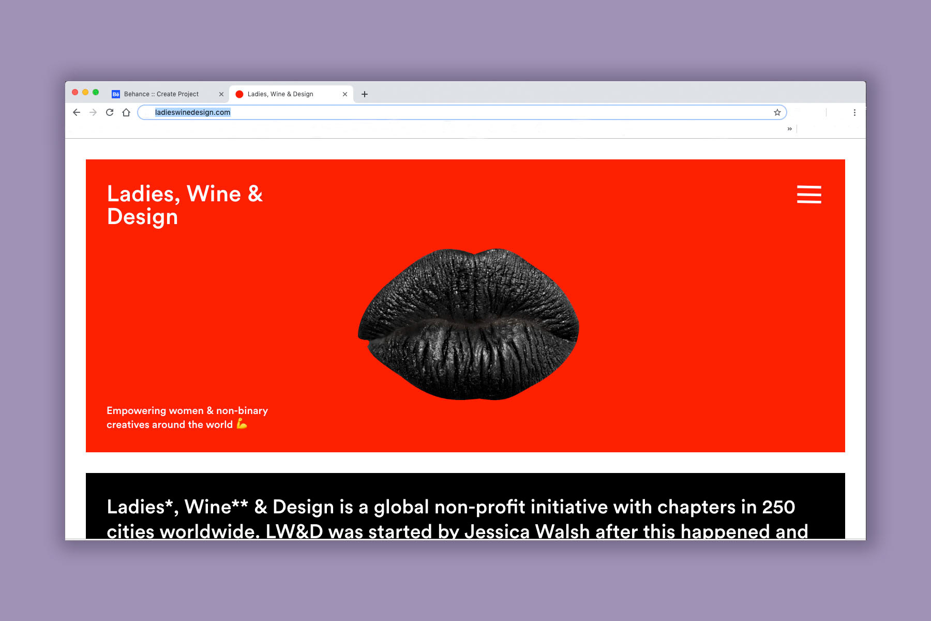Open the site hamburger menu
The height and width of the screenshot is (621, 931).
809,194
